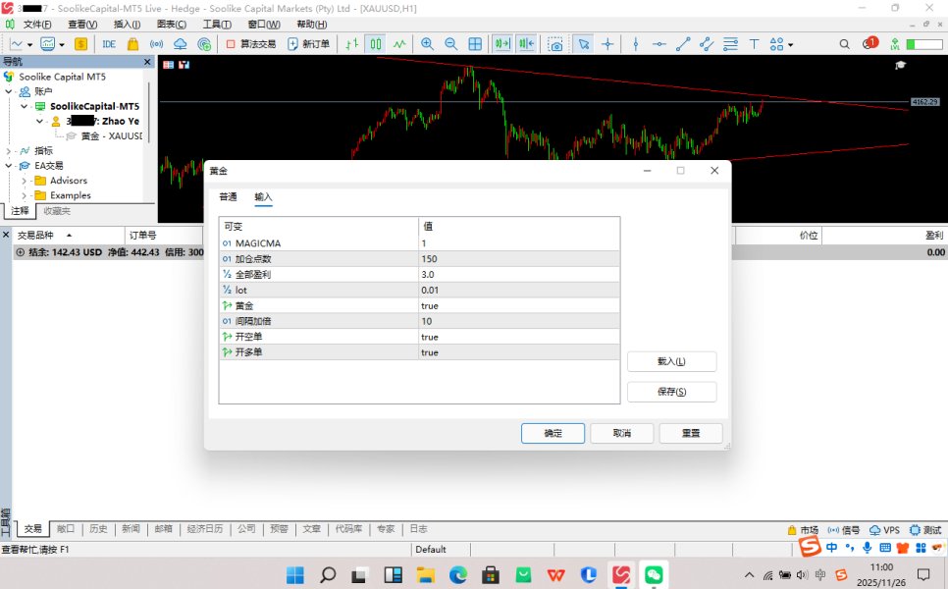Select the trendline drawing tool
This screenshot has width=948, height=589.
682,44
